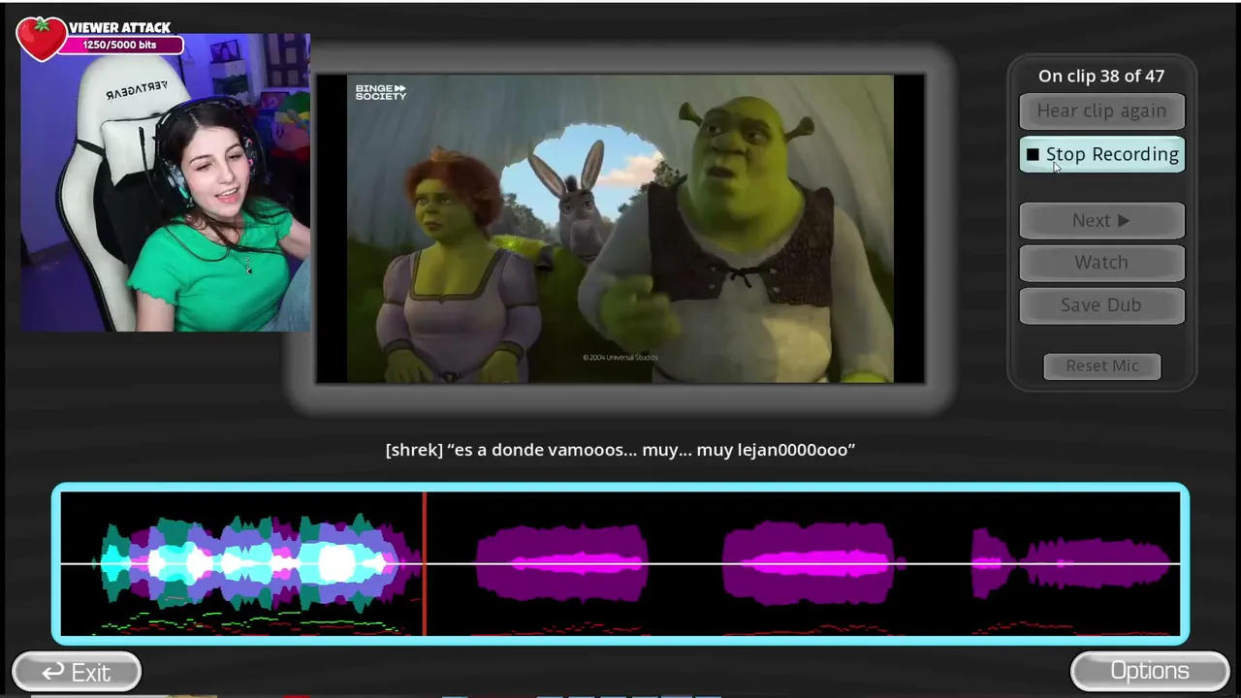Image resolution: width=1241 pixels, height=698 pixels.
Task: Click the "On clip 38 of 47" label
Action: [x=1101, y=76]
